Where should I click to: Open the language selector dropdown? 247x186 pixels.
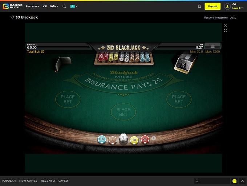coord(74,6)
